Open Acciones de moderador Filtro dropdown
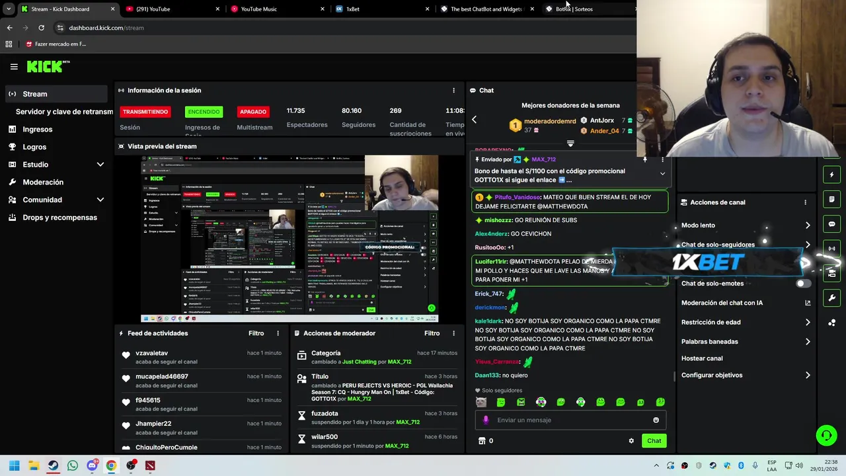 432,333
